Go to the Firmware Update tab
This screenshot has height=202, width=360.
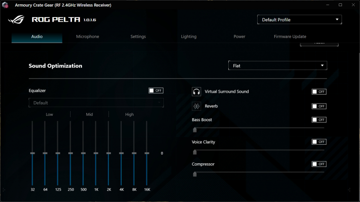coord(290,36)
